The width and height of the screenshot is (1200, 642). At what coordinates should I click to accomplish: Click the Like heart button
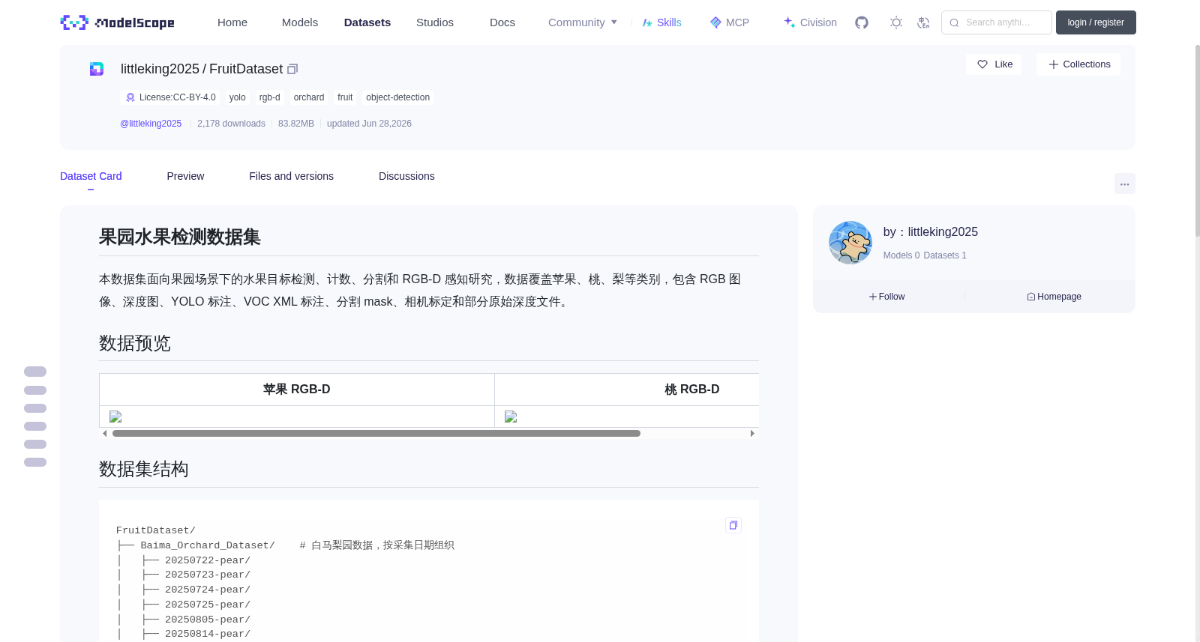point(994,64)
